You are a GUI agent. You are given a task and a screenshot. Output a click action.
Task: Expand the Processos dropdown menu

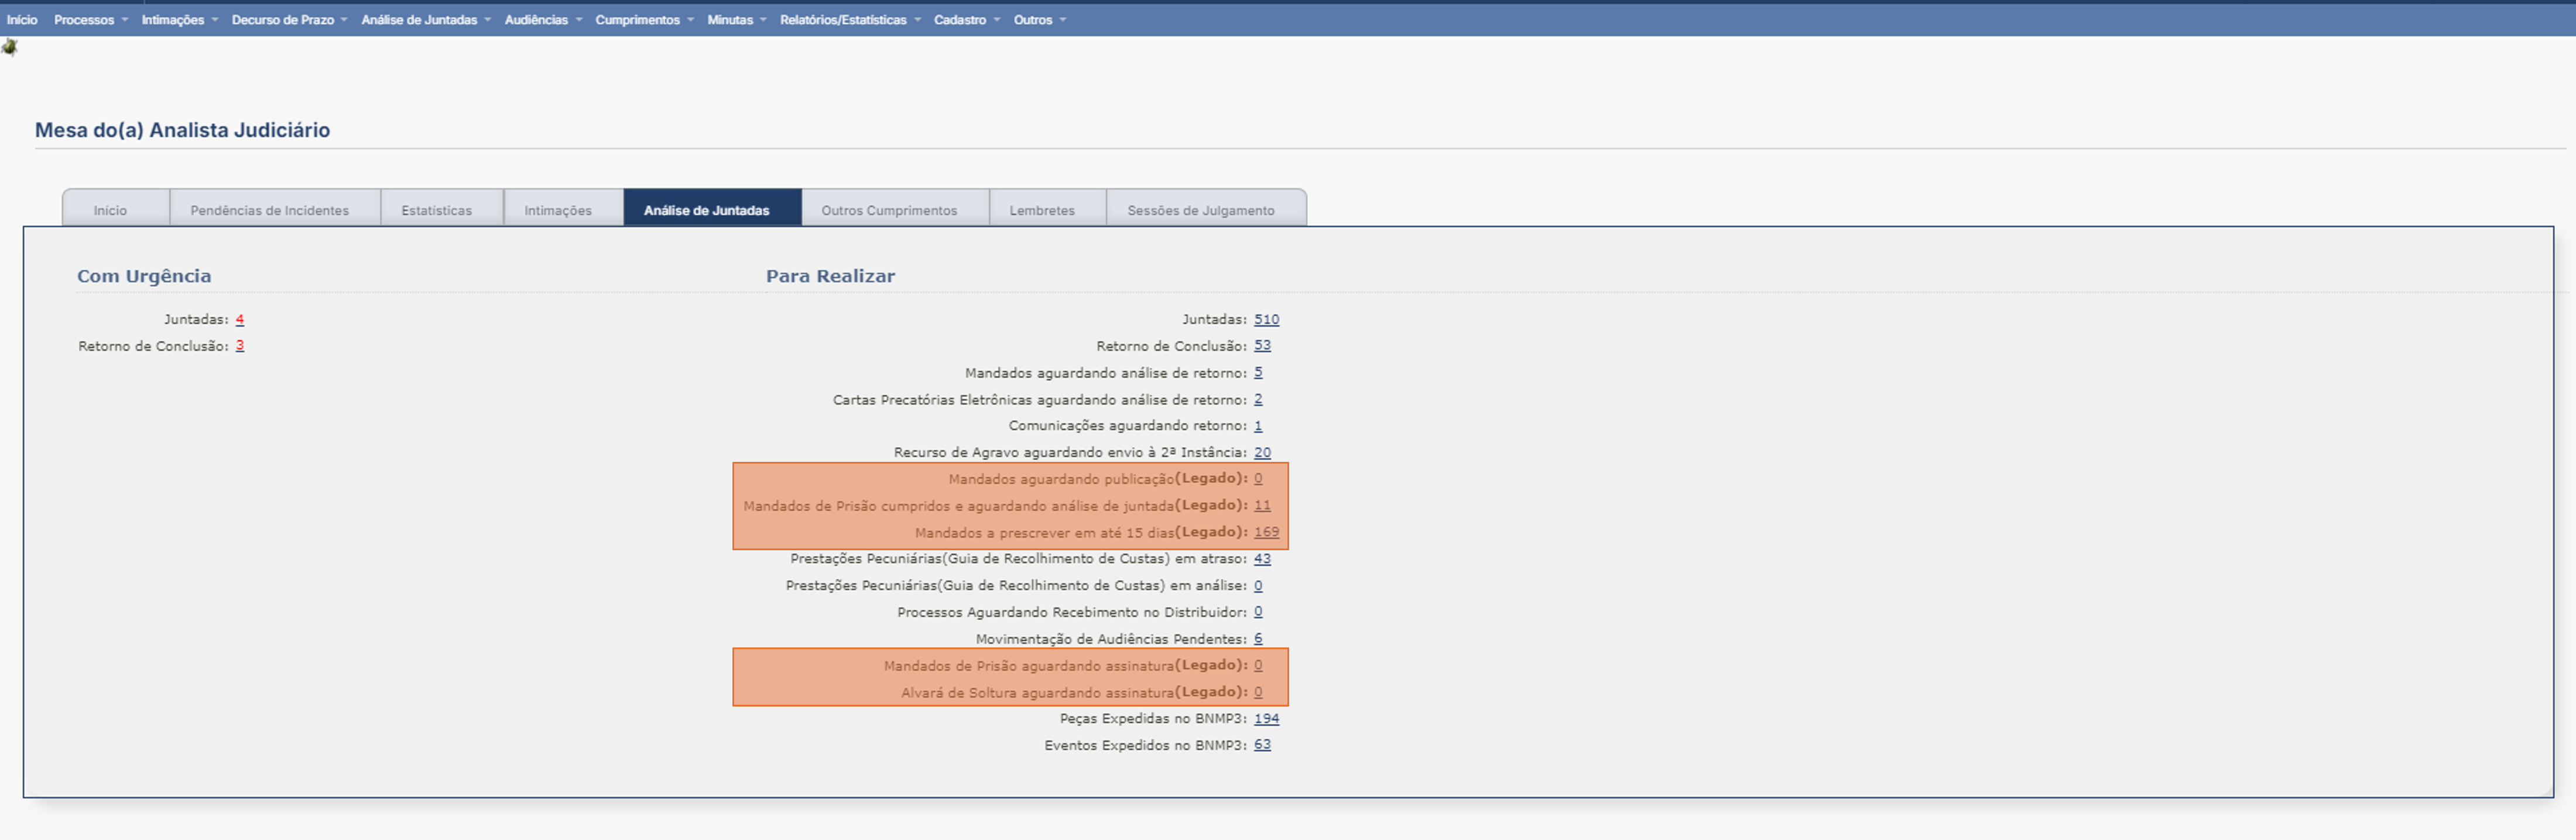(91, 20)
